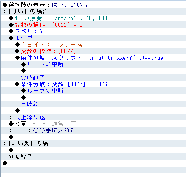This screenshot has height=177, width=186.
Task: Click the 変数の操作 [0022] = 0 row
Action: 94,25
